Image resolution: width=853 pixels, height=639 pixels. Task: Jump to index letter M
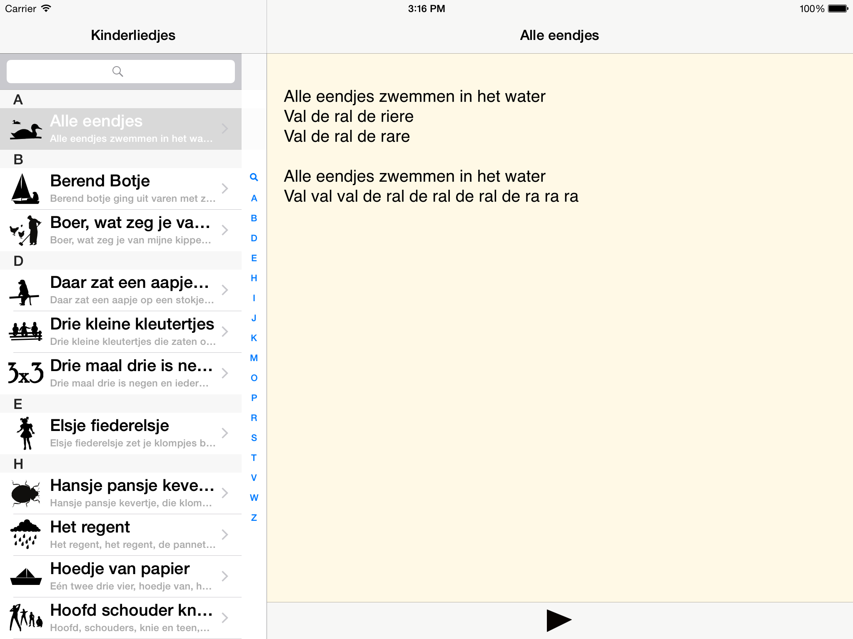[x=254, y=358]
